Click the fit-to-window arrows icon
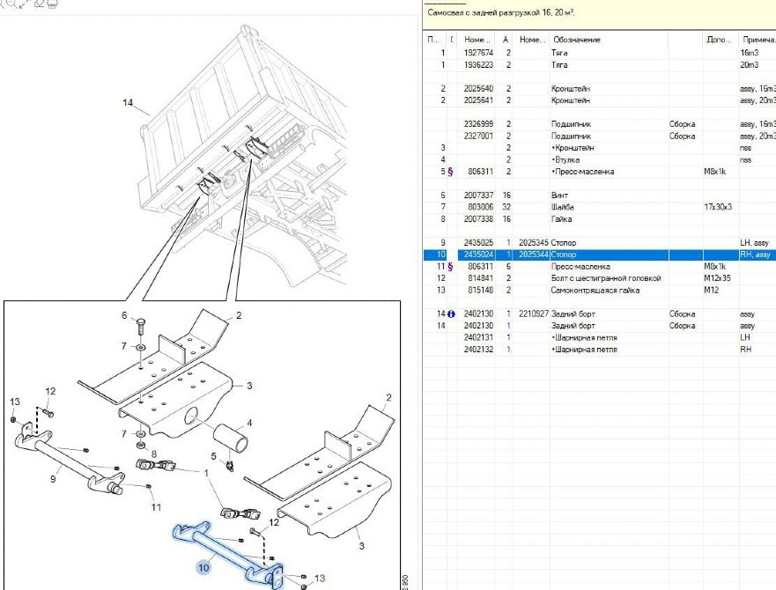The image size is (776, 590). [25, 4]
